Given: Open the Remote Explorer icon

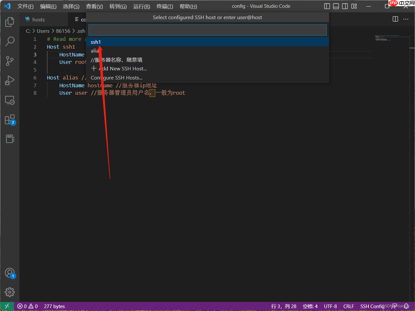Looking at the screenshot, I should coord(10,100).
